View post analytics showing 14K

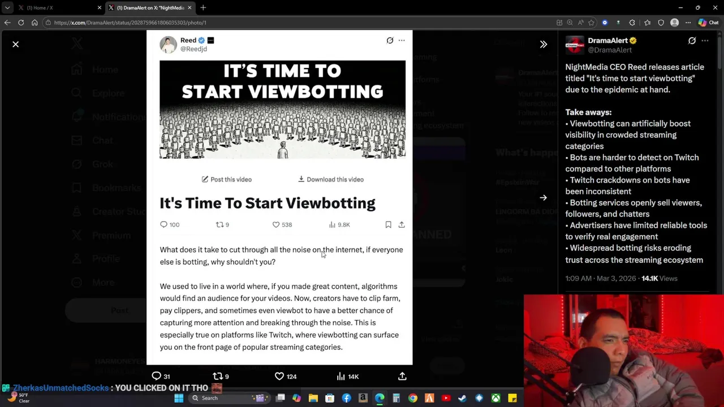347,376
